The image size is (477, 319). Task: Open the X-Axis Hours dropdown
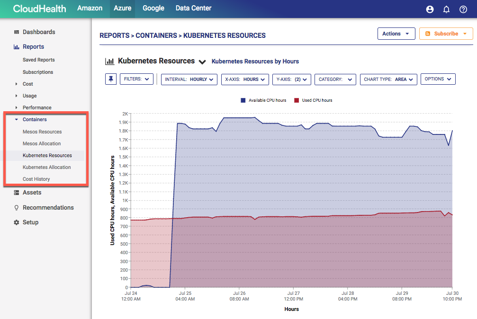click(245, 80)
